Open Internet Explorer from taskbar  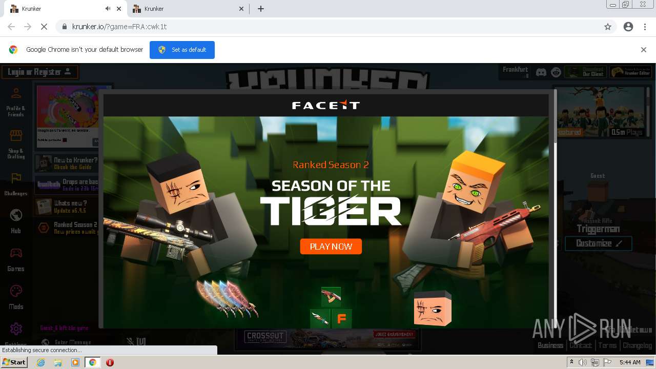pos(41,362)
